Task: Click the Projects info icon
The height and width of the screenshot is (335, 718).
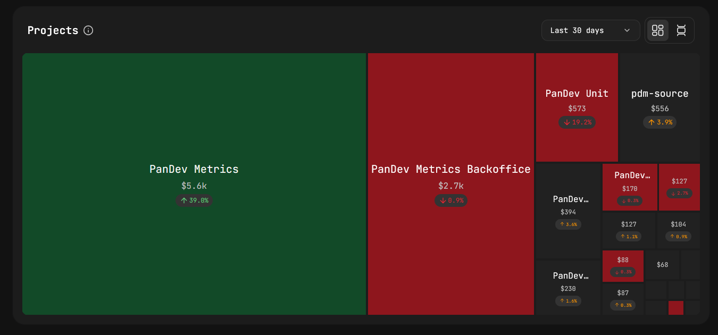Action: tap(88, 30)
